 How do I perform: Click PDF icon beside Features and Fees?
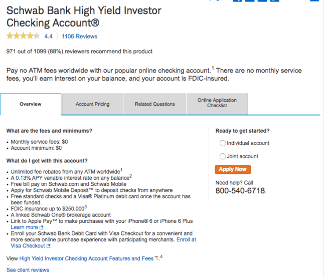pyautogui.click(x=156, y=258)
